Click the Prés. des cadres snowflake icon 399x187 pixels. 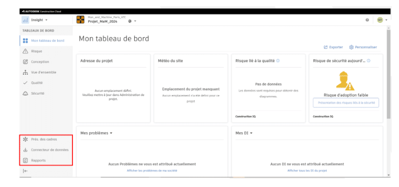(x=25, y=139)
